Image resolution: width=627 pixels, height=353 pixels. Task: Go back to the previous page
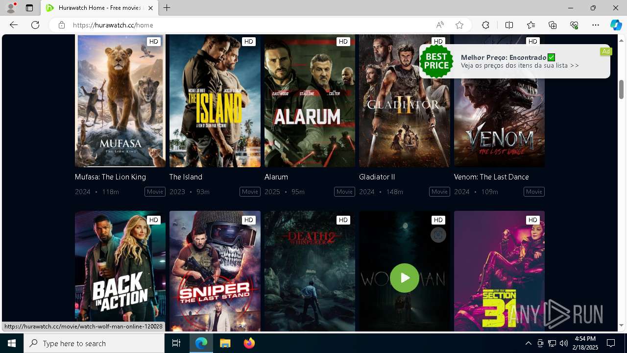[14, 25]
